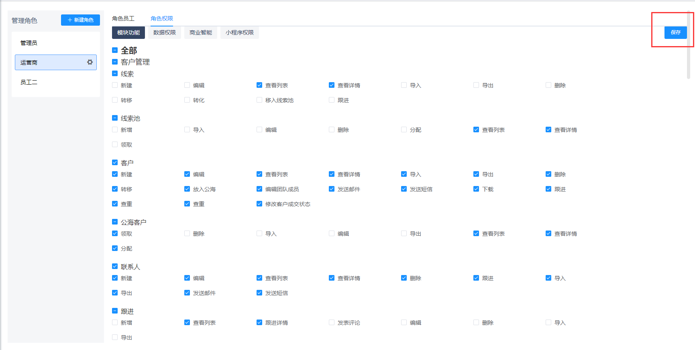Open the 数据权限 sub-tab

[165, 32]
